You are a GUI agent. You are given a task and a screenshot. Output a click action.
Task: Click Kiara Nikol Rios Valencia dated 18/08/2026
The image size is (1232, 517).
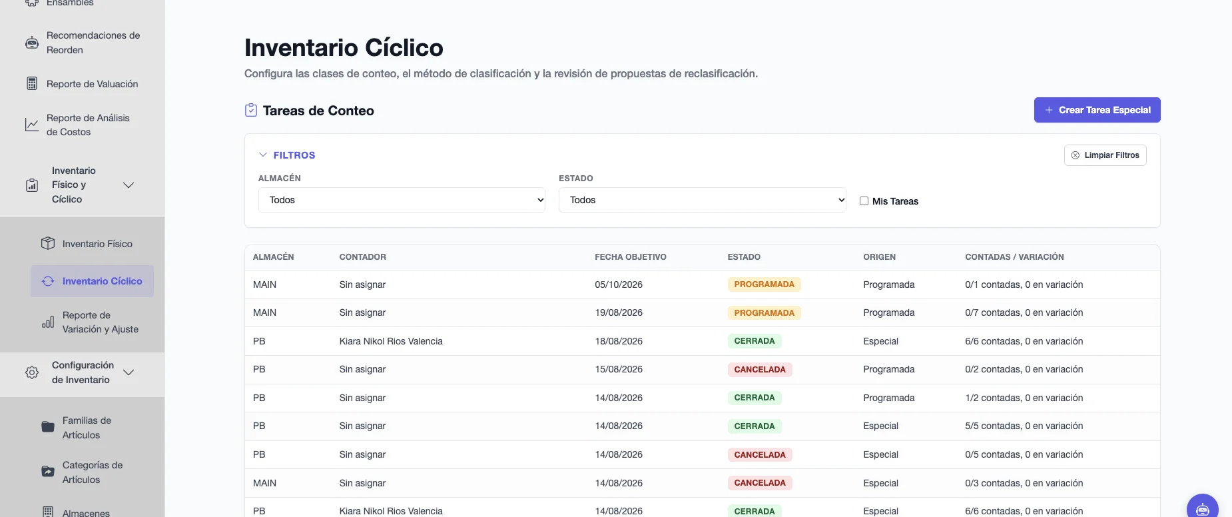tap(391, 341)
